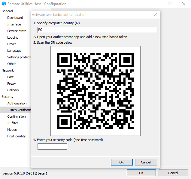Screen dimensions: 191x179
Task: Minimize the Configuration window
Action: (156, 4)
